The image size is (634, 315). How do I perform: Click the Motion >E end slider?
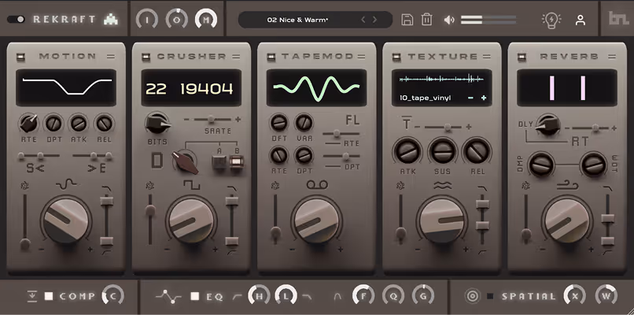pyautogui.click(x=93, y=155)
